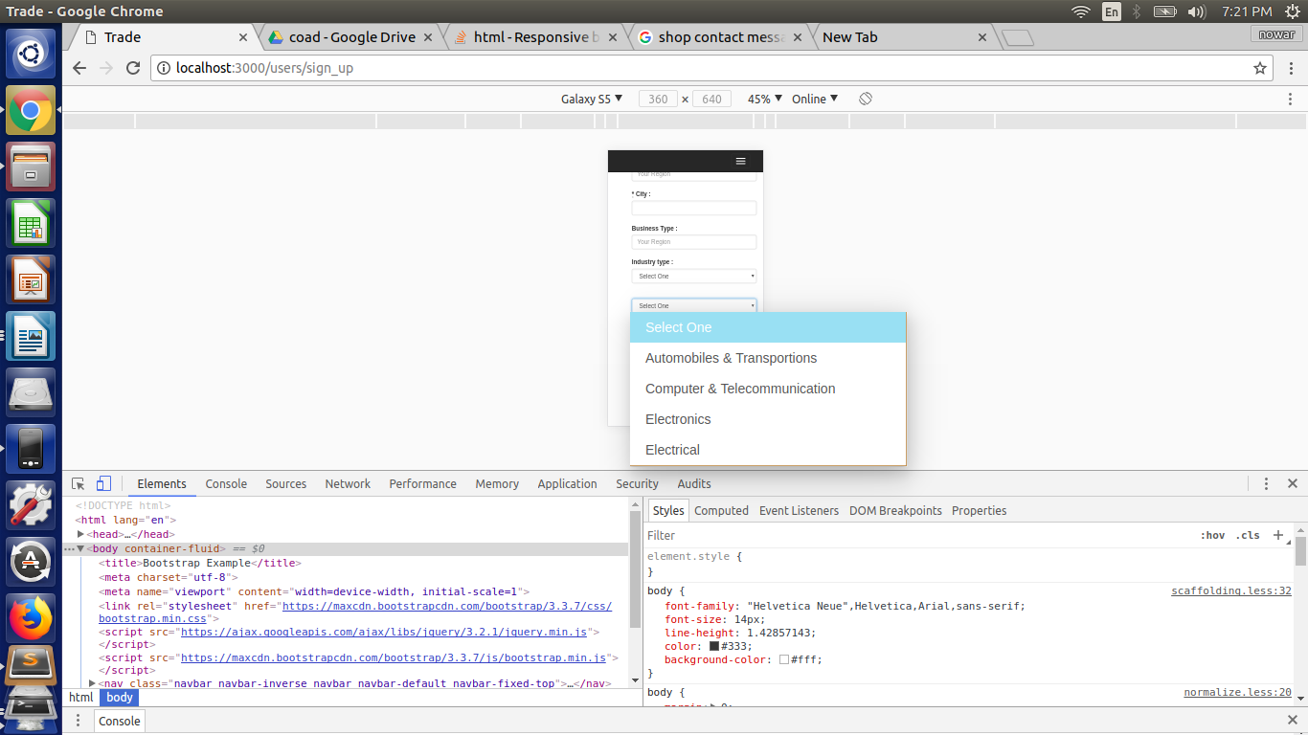Open the page's hamburger navigation menu
Viewport: 1308px width, 735px height.
[x=740, y=161]
